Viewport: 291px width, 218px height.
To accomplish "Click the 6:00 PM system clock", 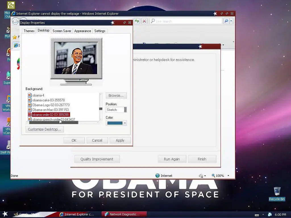I will (x=280, y=215).
